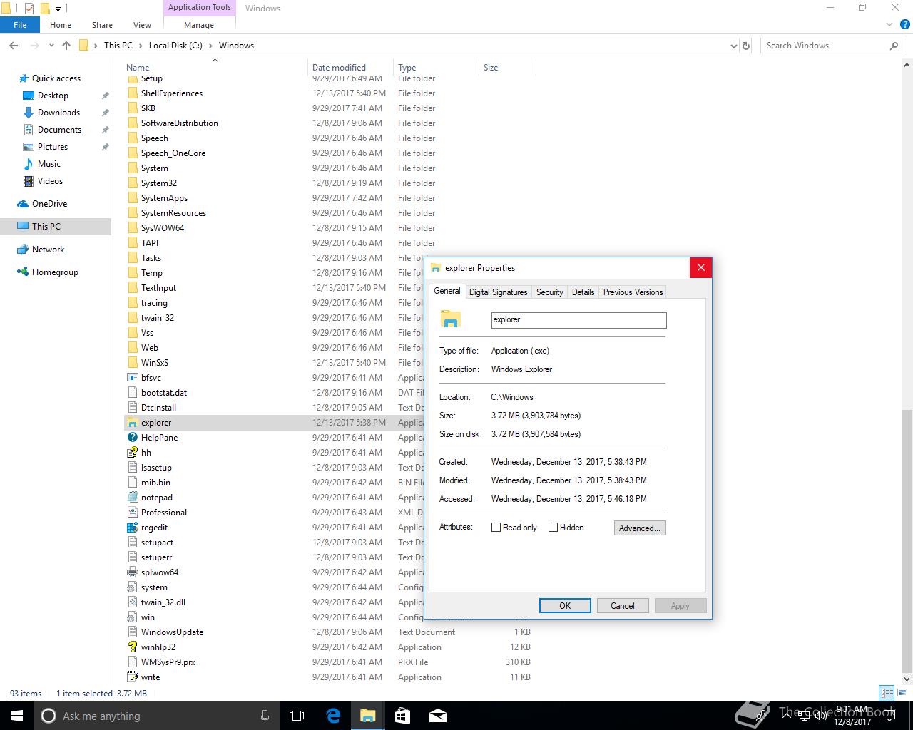Close the explorer Properties dialog
This screenshot has width=913, height=730.
point(701,267)
